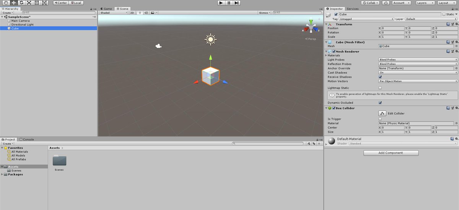Open the Reflection Probes dropdown
The width and height of the screenshot is (459, 210).
click(418, 64)
